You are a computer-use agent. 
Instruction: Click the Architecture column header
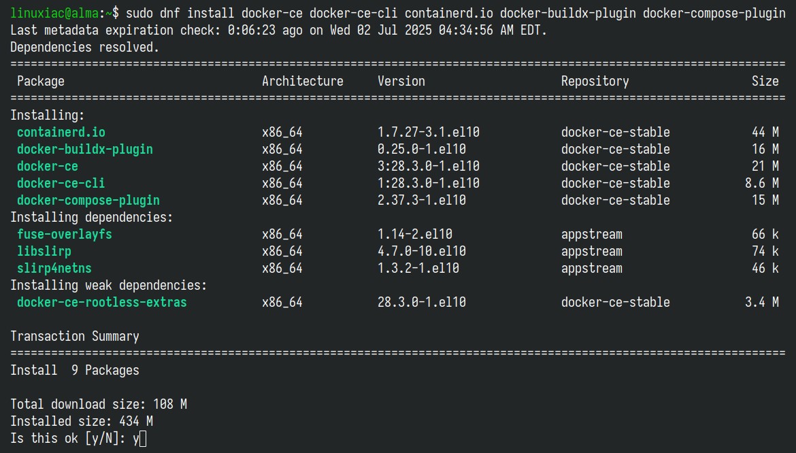pyautogui.click(x=303, y=81)
